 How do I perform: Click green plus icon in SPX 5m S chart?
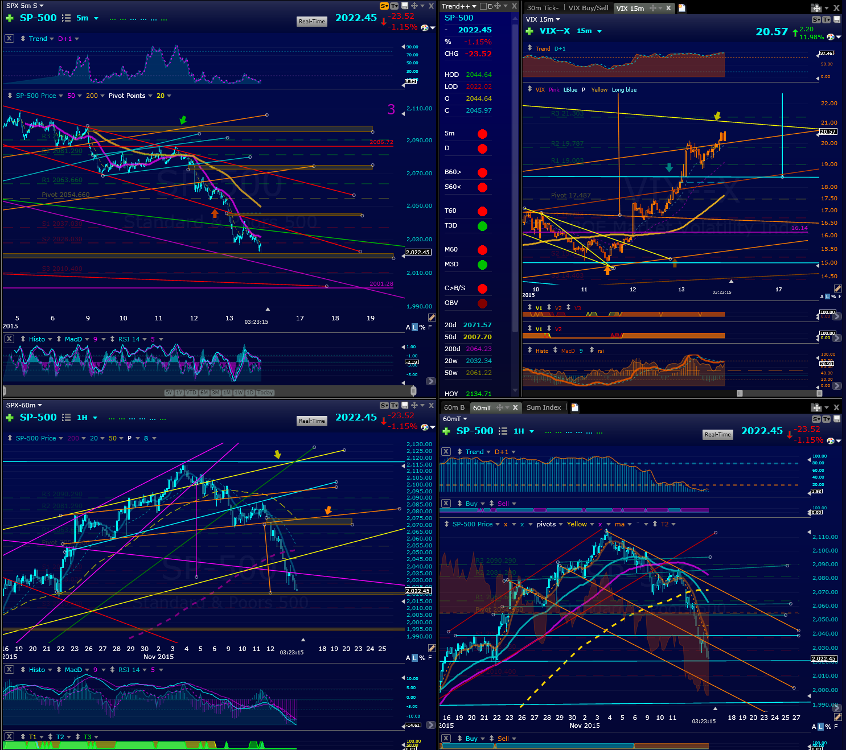coord(9,18)
